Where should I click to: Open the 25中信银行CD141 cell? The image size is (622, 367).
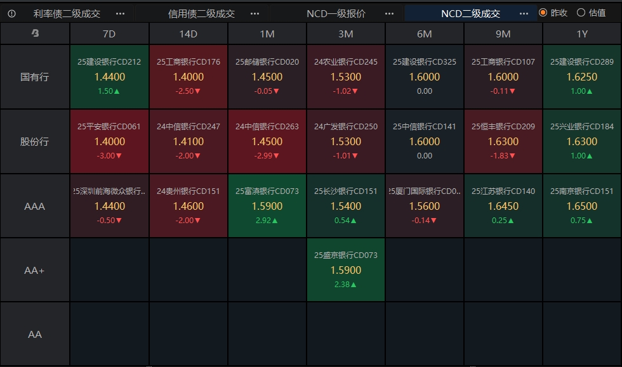coord(425,141)
